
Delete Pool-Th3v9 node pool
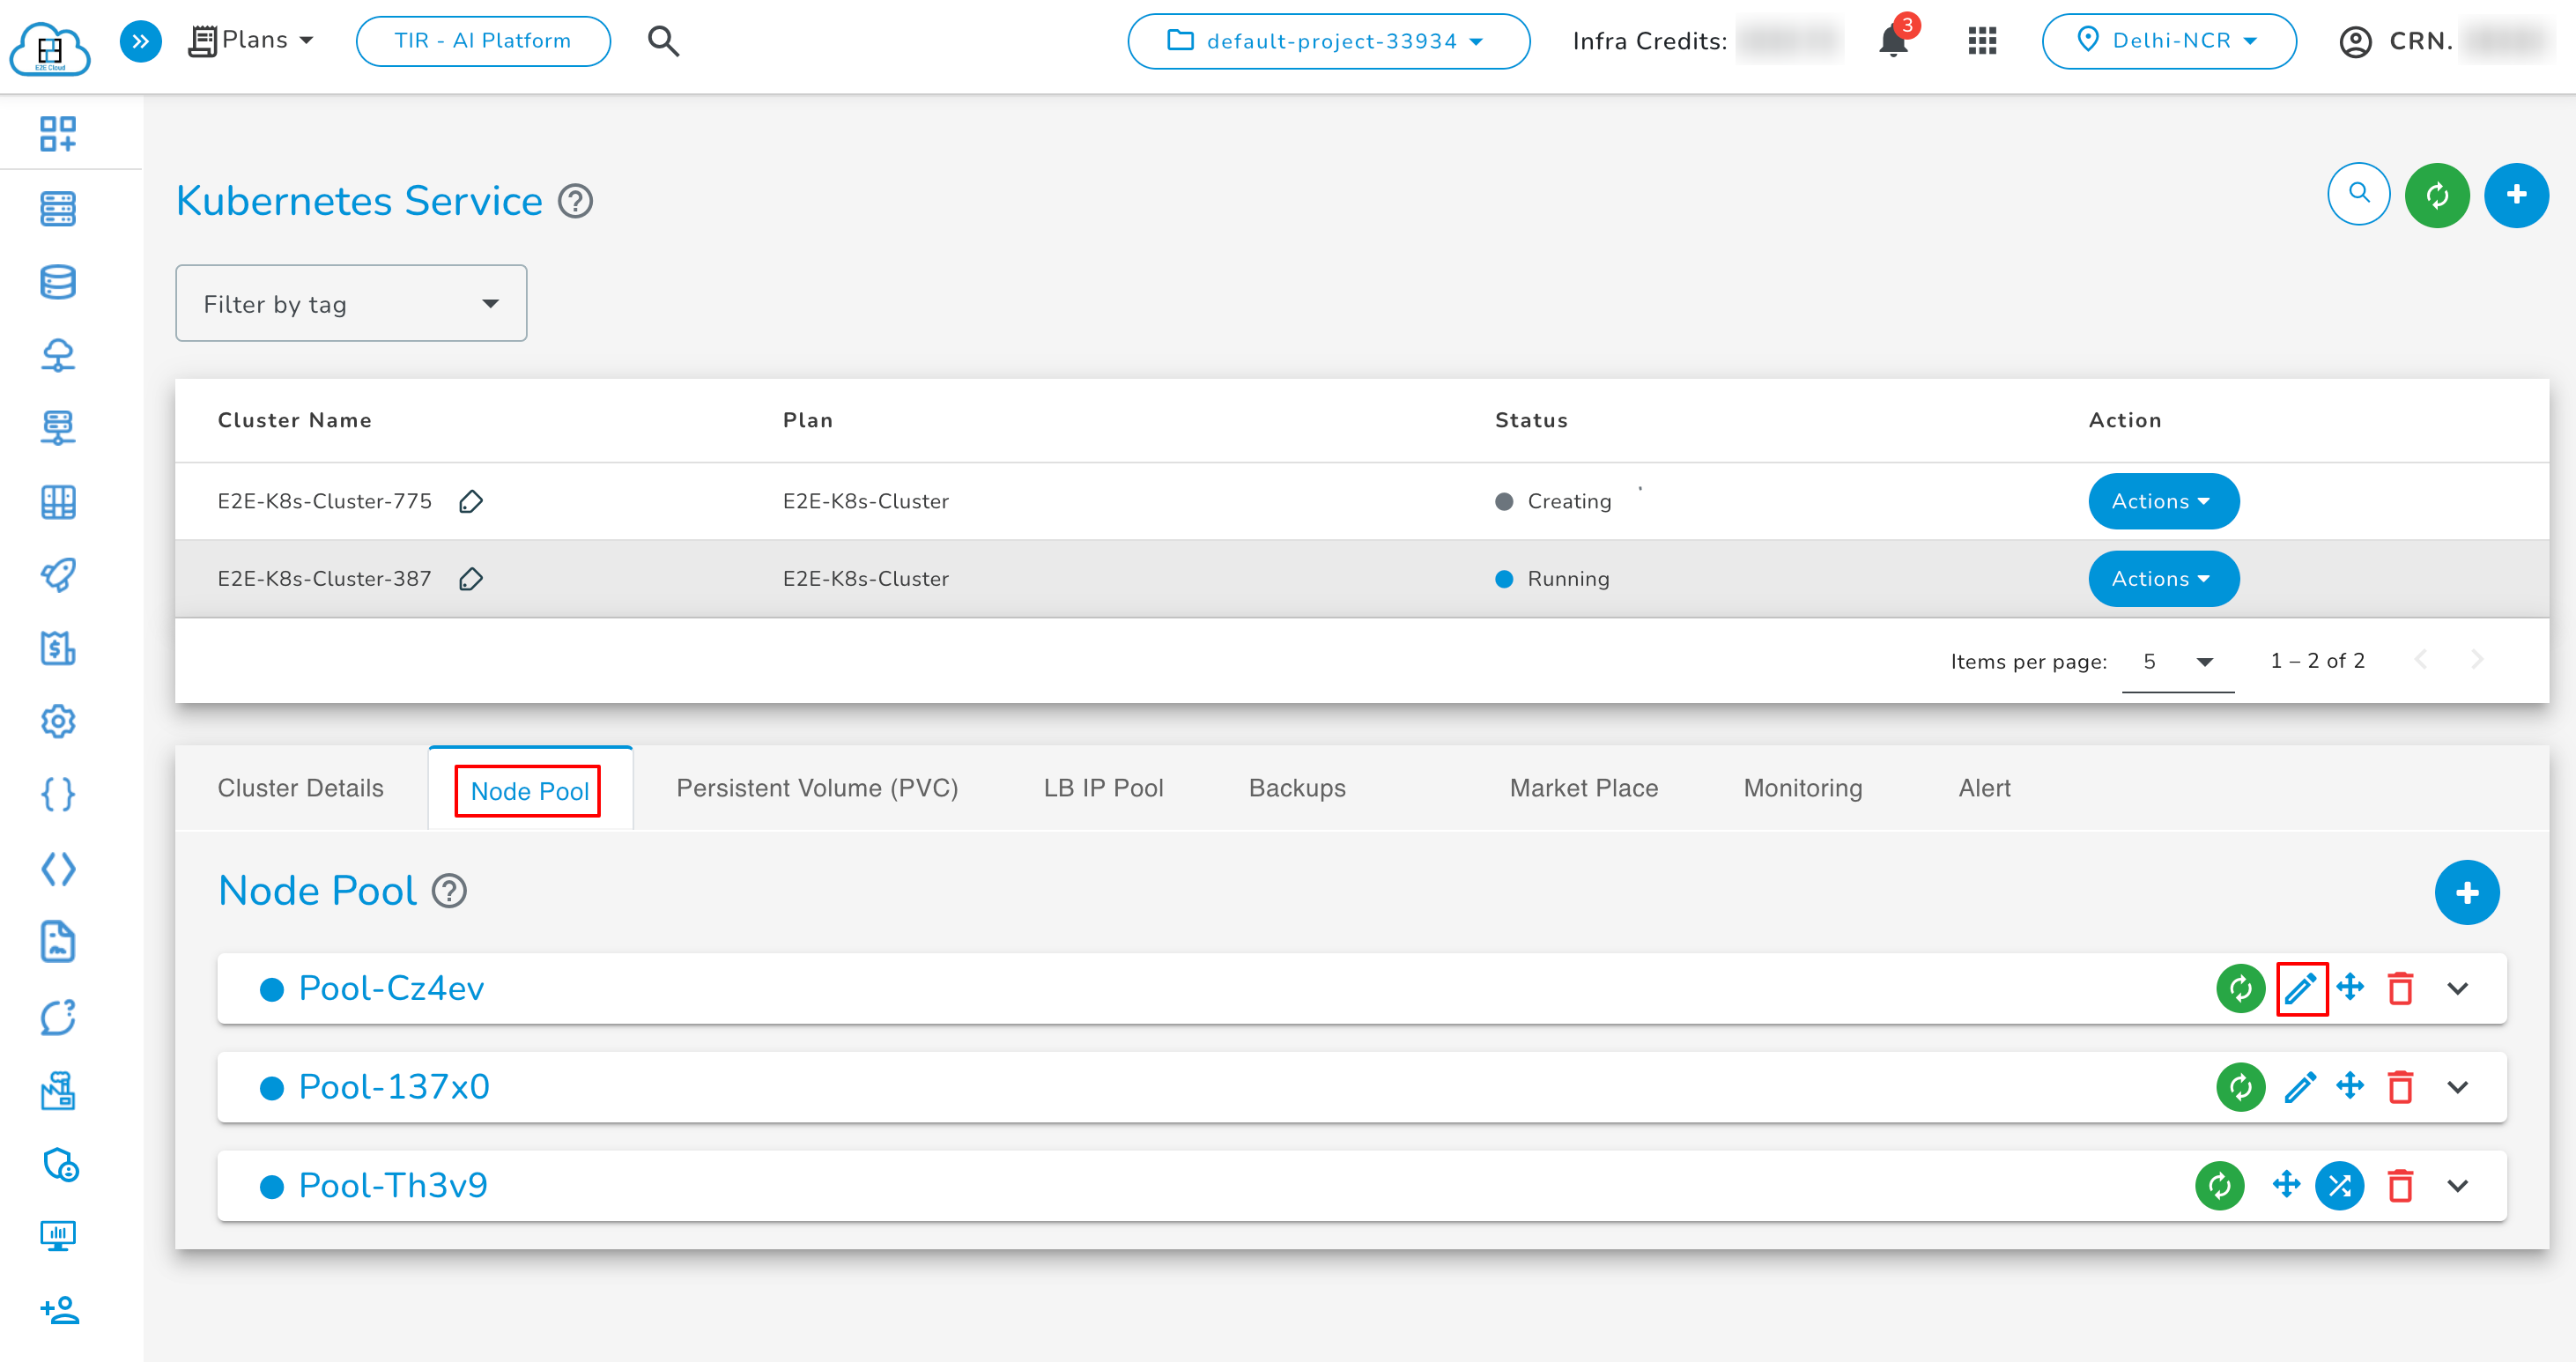[2401, 1186]
